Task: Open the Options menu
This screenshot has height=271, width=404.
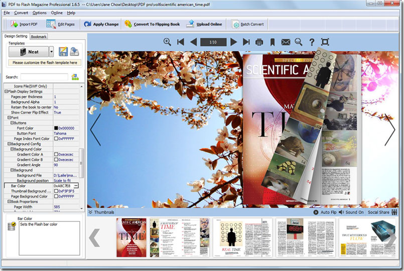Action: [x=40, y=13]
